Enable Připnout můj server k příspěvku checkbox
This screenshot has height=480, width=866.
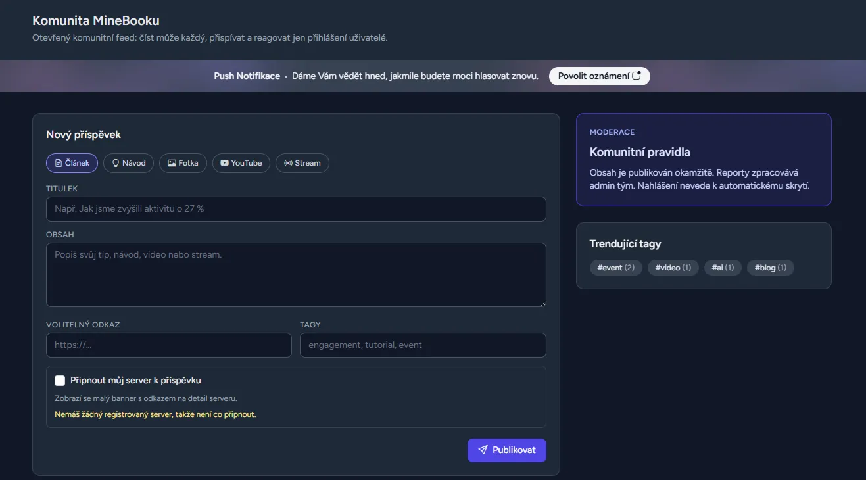click(60, 381)
